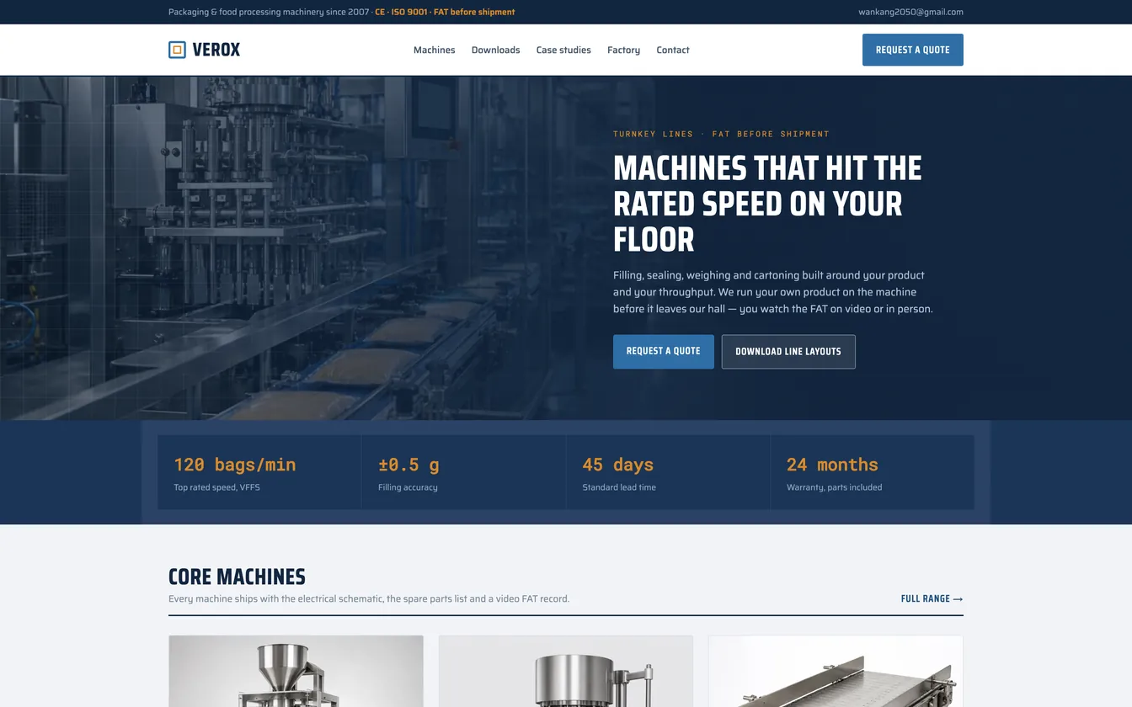Click the VEROX brand name text

tap(216, 50)
